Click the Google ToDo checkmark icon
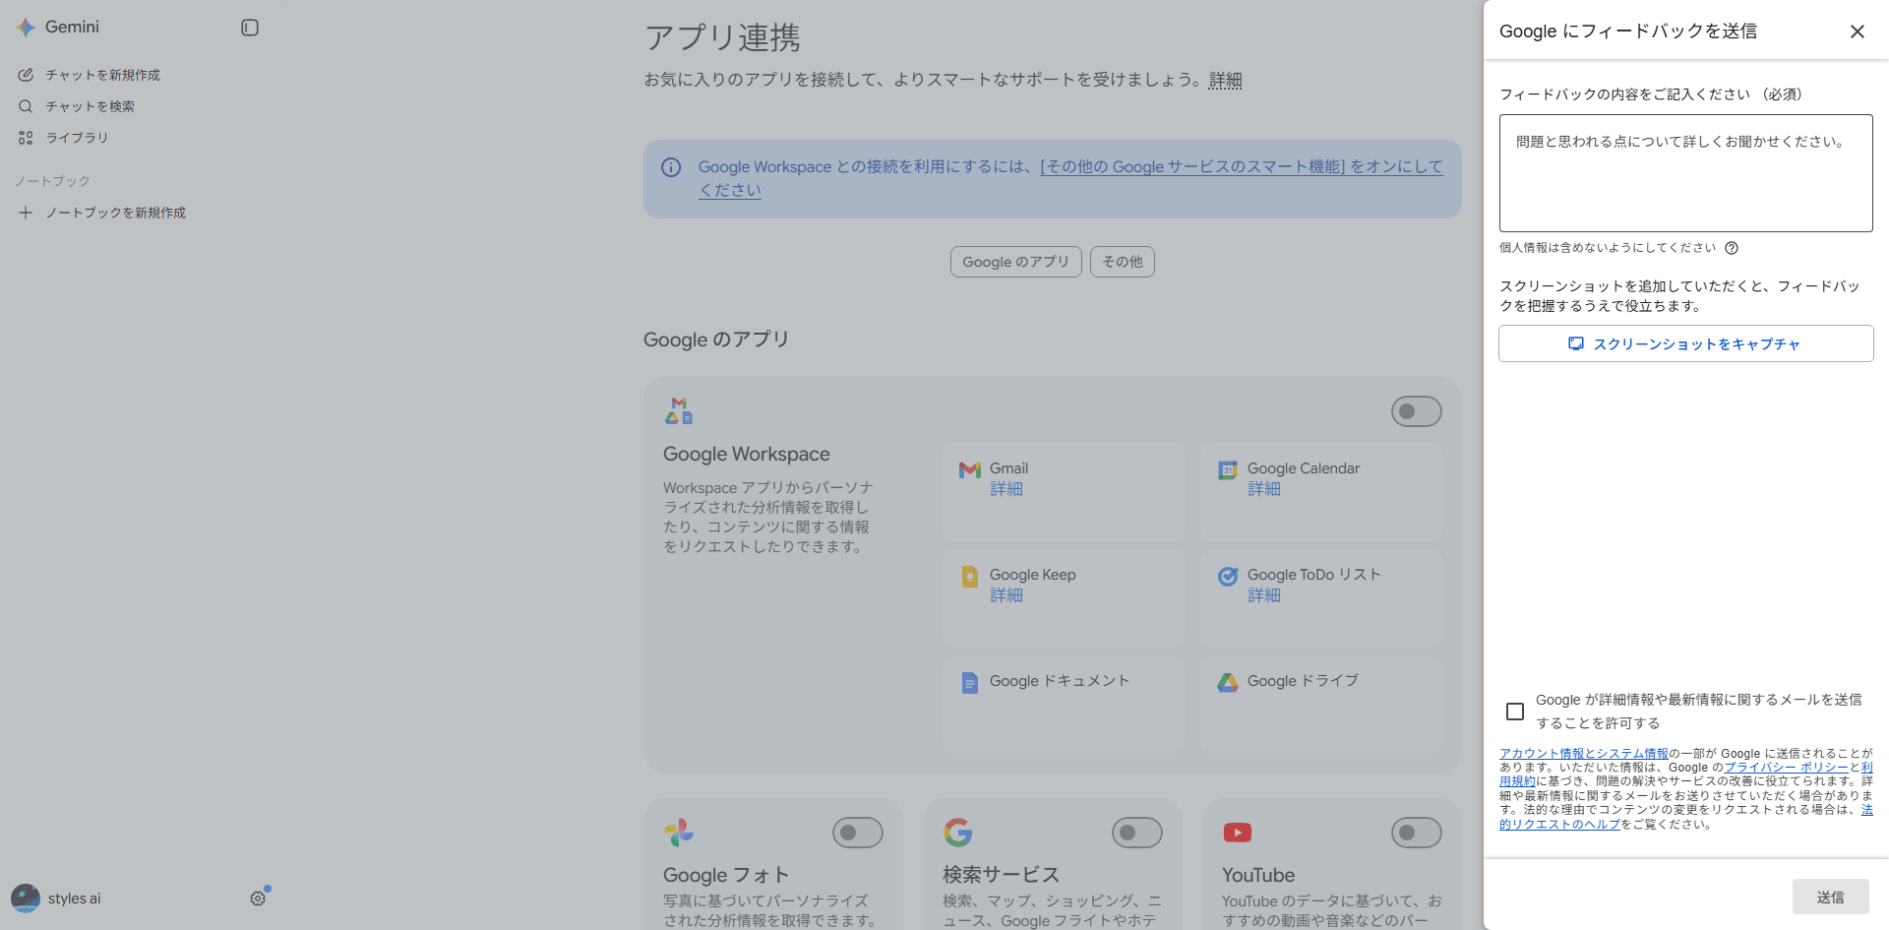Viewport: 1889px width, 930px height. (1228, 577)
